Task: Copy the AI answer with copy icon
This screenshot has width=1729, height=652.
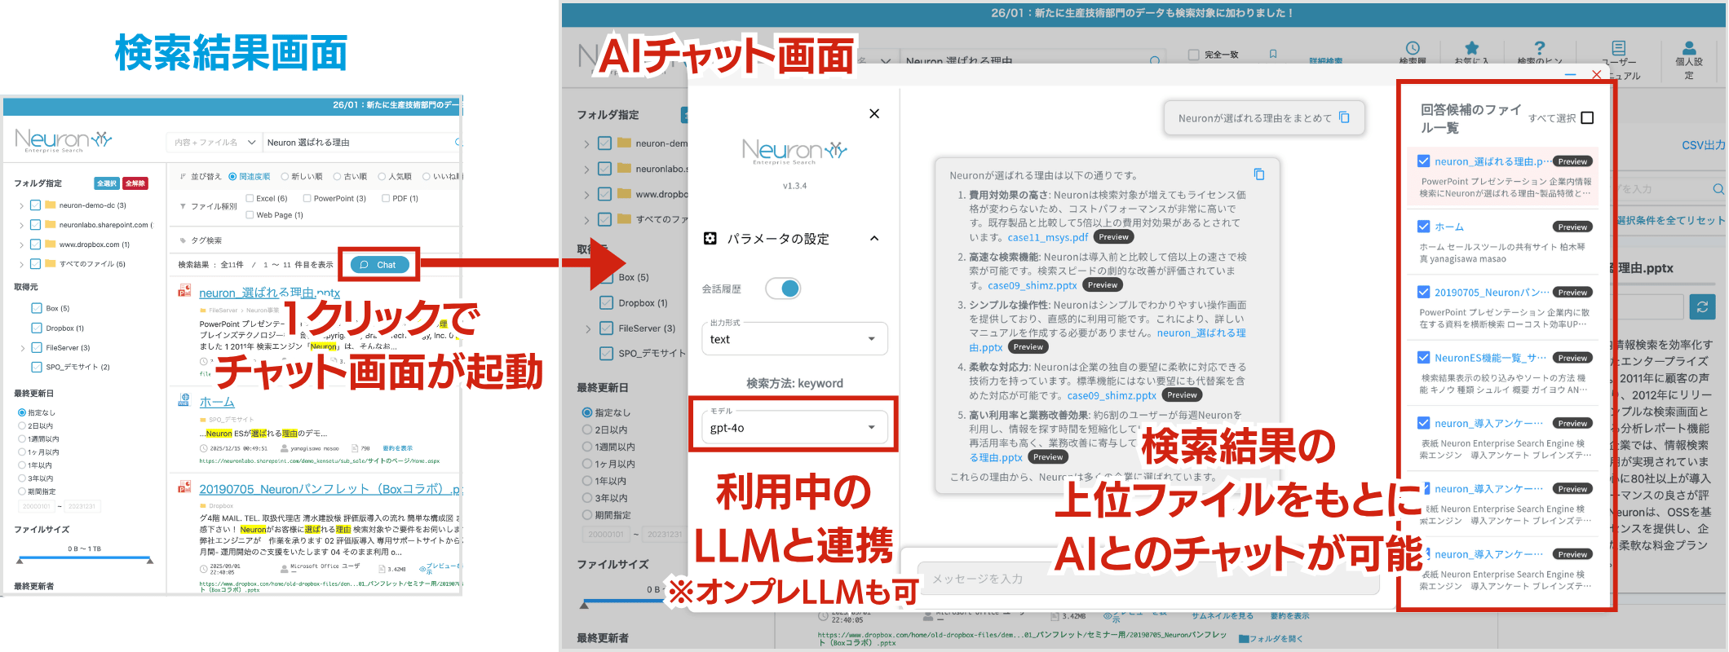Action: [x=1259, y=174]
